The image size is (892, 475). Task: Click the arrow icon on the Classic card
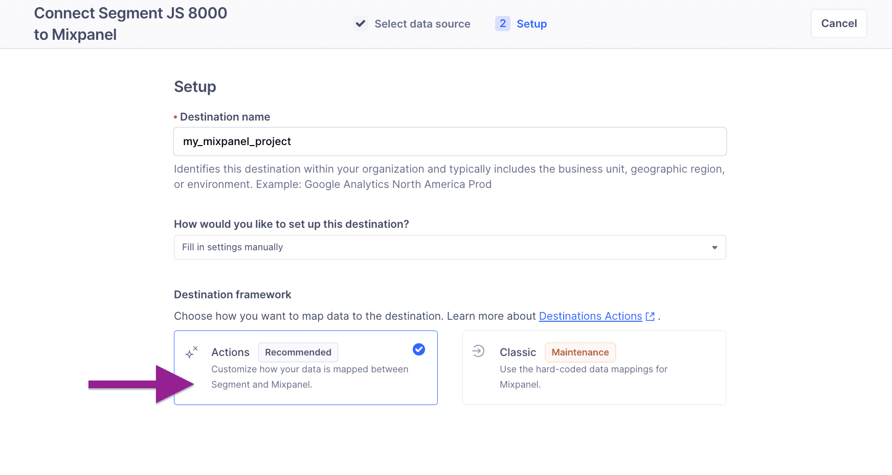pos(479,351)
